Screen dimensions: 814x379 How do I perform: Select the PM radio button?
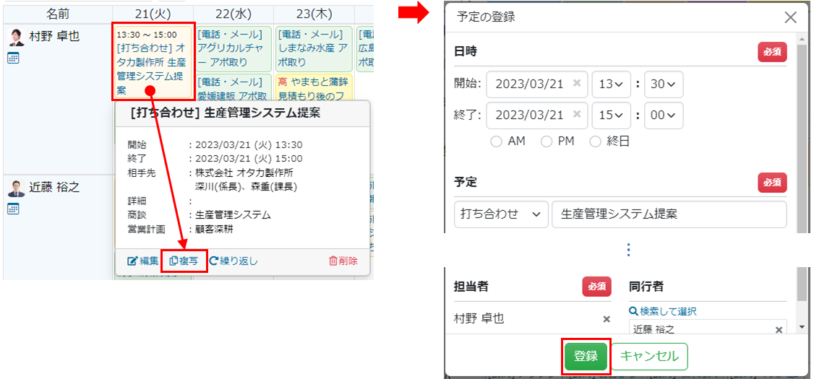pos(546,141)
